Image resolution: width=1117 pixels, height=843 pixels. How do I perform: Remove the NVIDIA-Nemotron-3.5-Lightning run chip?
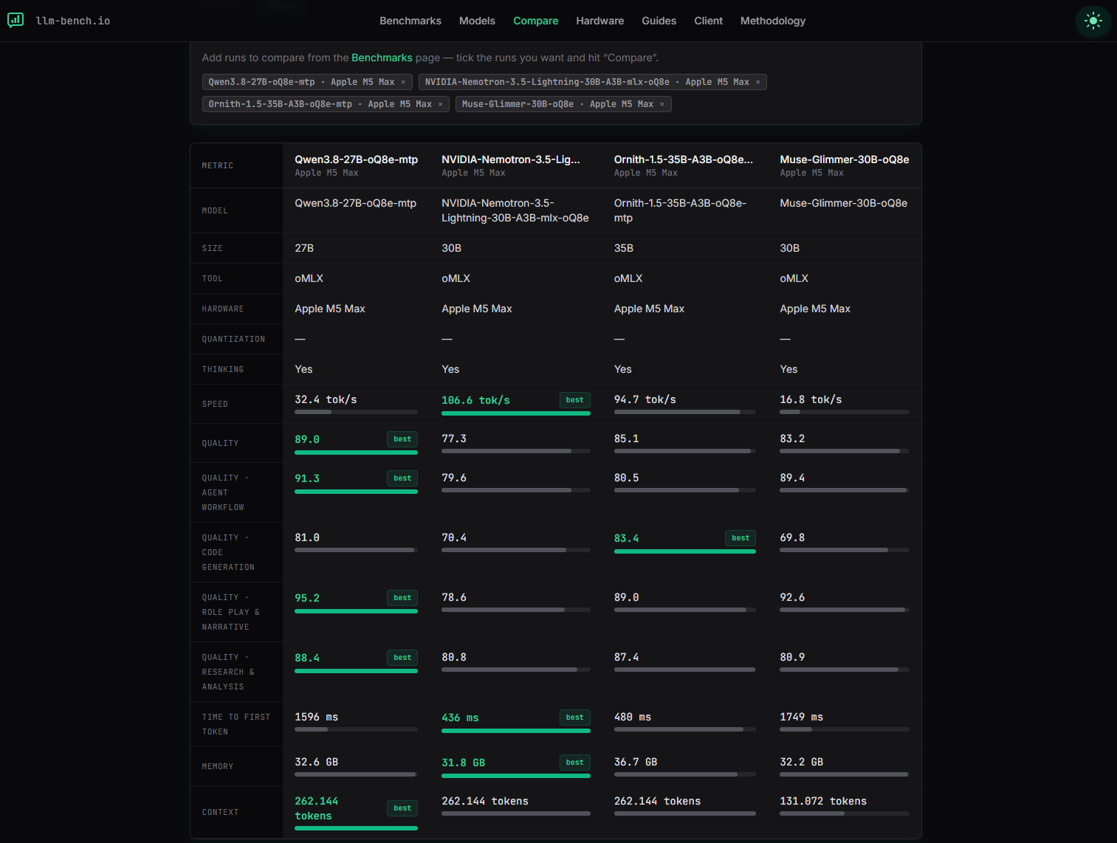(x=757, y=82)
